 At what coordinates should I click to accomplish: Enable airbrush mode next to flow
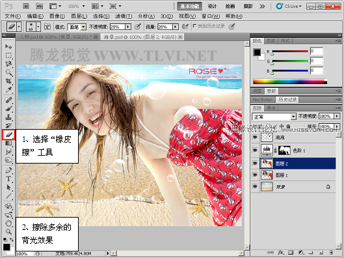point(185,27)
